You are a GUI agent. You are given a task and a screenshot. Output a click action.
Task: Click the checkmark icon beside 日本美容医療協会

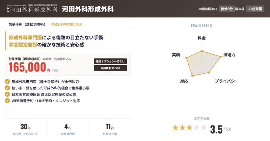point(7,94)
